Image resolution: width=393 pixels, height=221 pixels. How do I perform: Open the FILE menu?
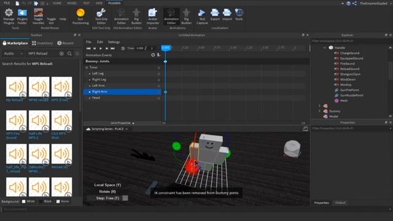tap(7, 3)
